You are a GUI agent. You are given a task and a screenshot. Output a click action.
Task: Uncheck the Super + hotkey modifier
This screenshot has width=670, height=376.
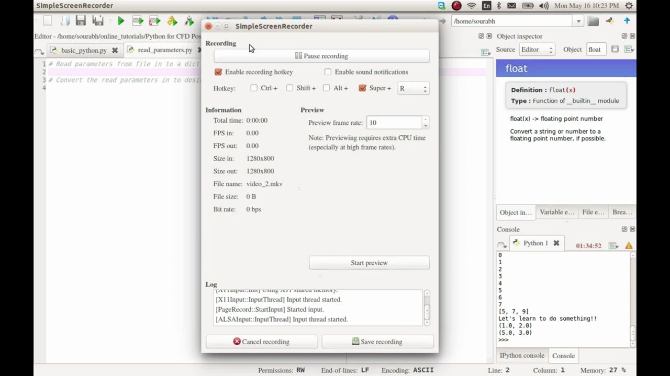coord(362,88)
